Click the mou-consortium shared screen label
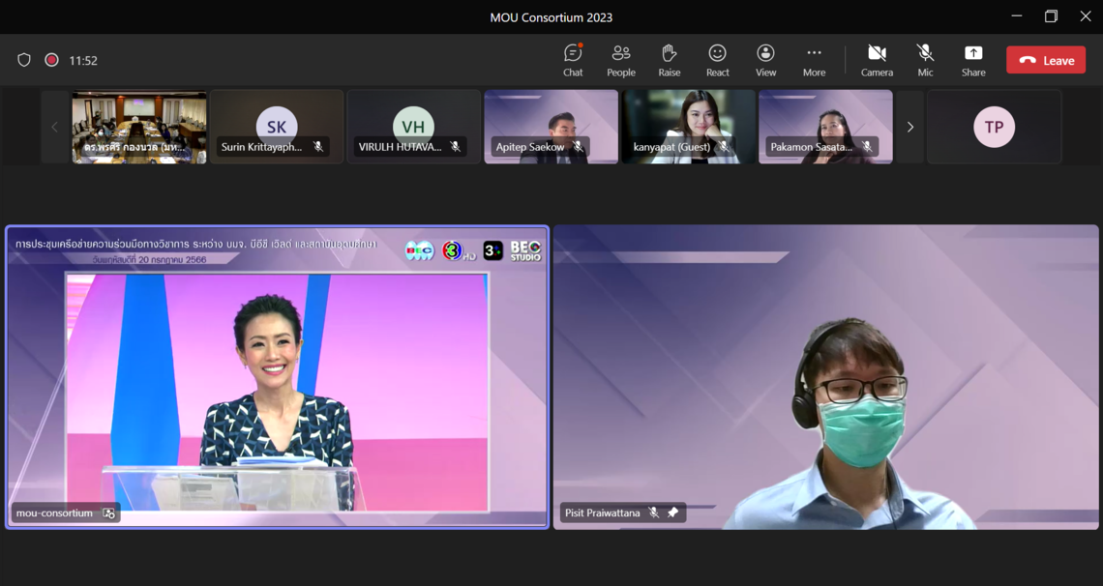 pos(55,513)
